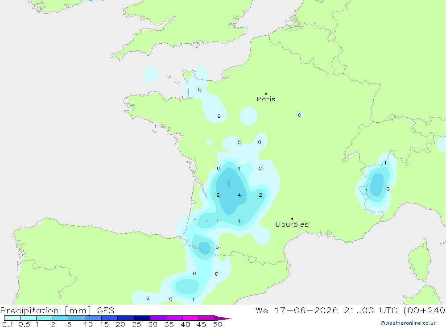Pick the 45–50 mm dark magenta legend swatch
The width and height of the screenshot is (446, 327).
pyautogui.click(x=207, y=318)
